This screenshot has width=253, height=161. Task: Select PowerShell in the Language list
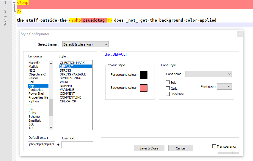click(38, 94)
